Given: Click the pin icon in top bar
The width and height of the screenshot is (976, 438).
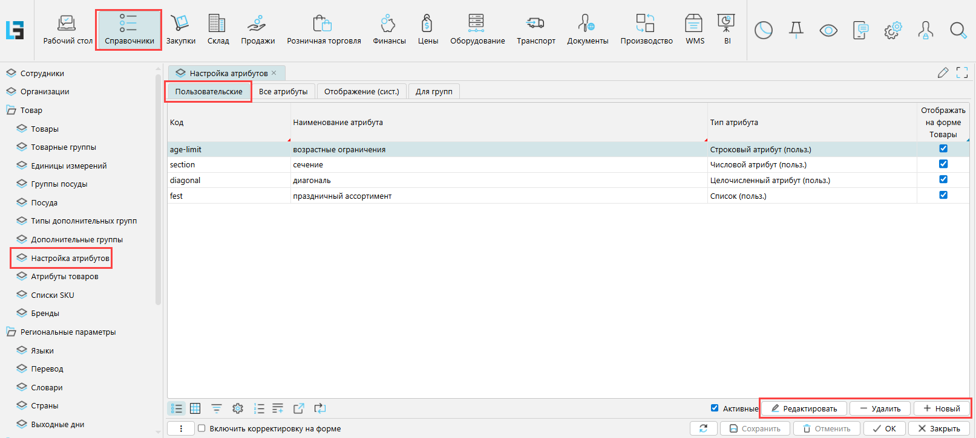Looking at the screenshot, I should (x=796, y=30).
